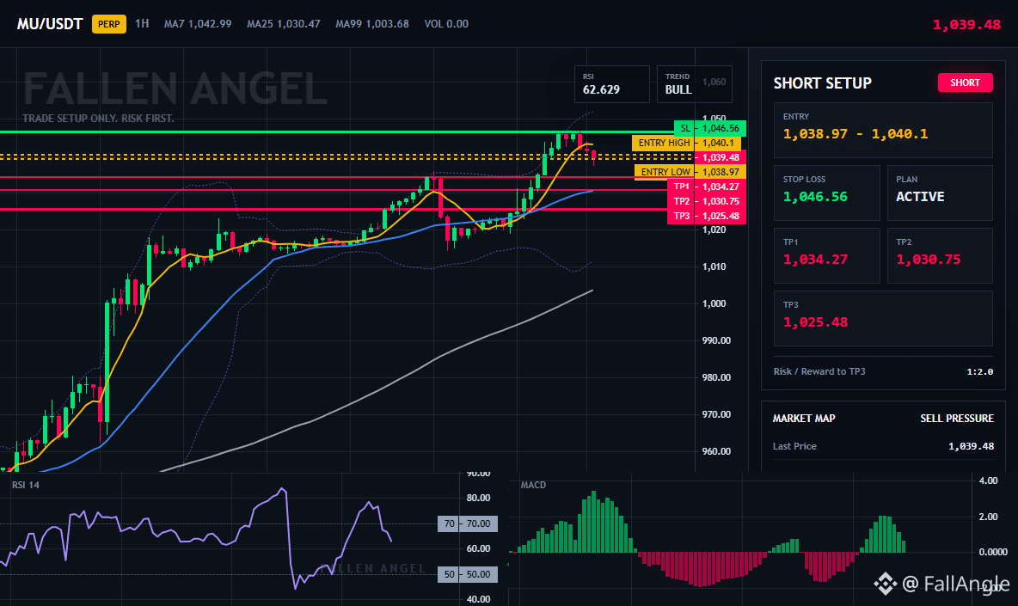Click the MA7 1,042.99 indicator label

198,24
